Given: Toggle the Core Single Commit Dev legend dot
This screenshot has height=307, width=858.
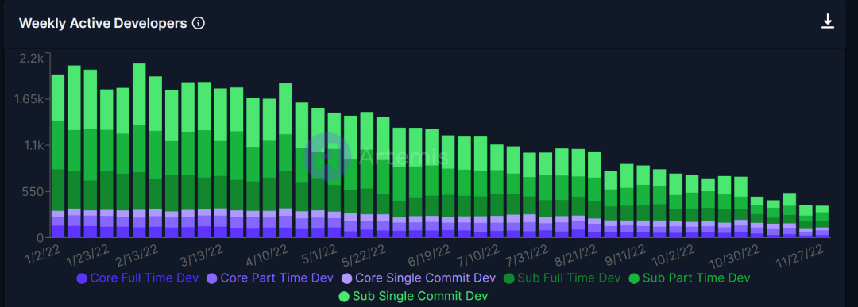Looking at the screenshot, I should tap(347, 278).
